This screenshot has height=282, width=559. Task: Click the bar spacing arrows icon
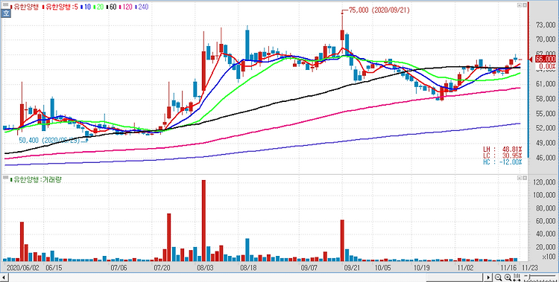(x=517, y=277)
